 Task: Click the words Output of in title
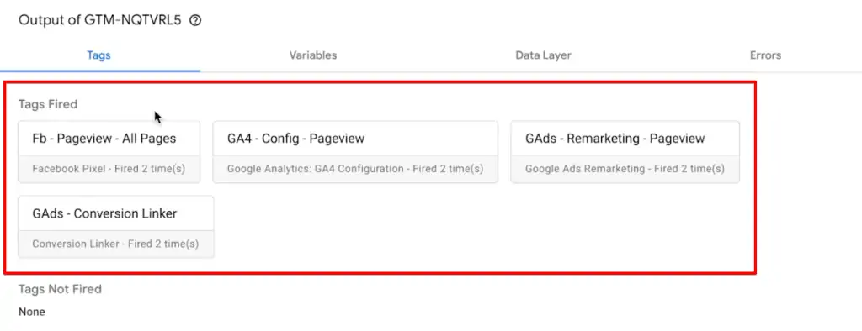pyautogui.click(x=50, y=20)
